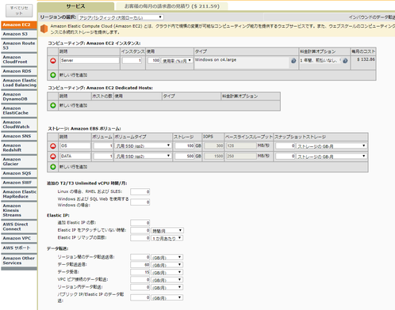Viewport: 395px width, 310px height.
Task: Open usage unit dropdown for Server instance
Action: (x=177, y=61)
